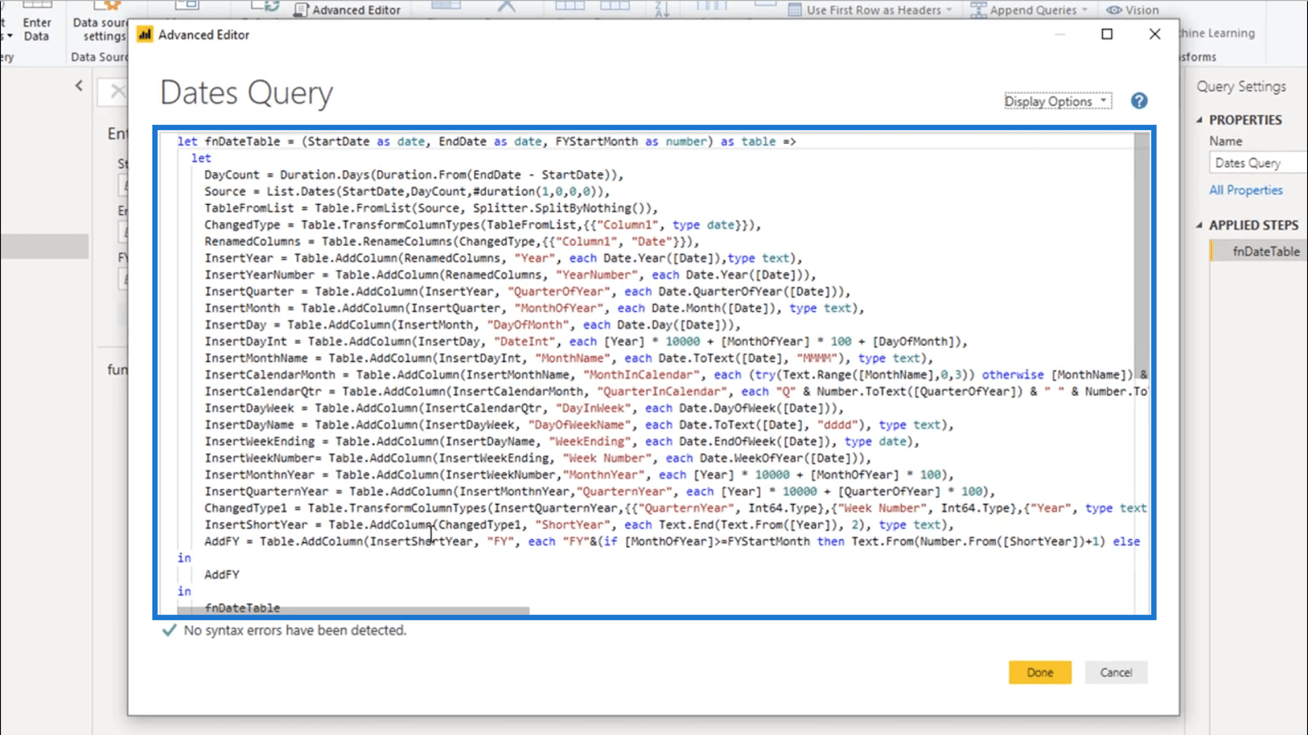Collapse the APPLIED STEPS section triangle
Screen dimensions: 1308x735
coord(1199,225)
